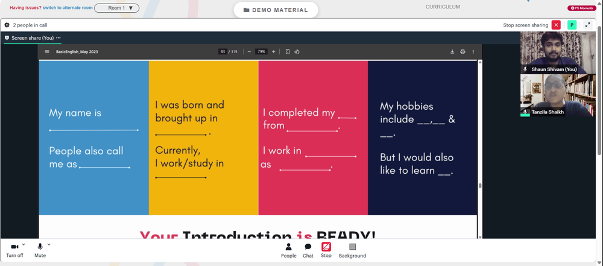This screenshot has width=603, height=266.
Task: Open the Room 1 dropdown
Action: point(116,8)
